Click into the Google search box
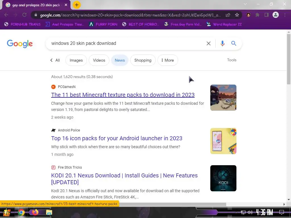This screenshot has height=218, width=291. (126, 43)
